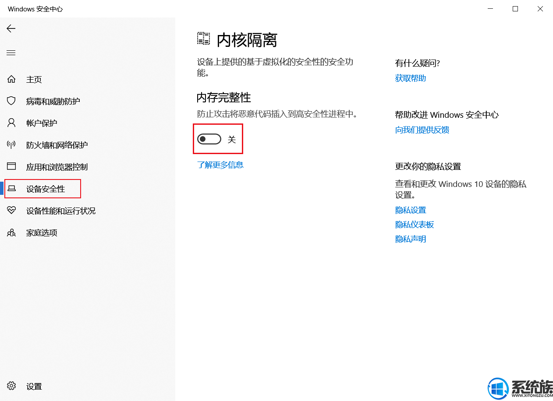Image resolution: width=553 pixels, height=401 pixels.
Task: Click the 更改你的隐私设置 heading
Action: (428, 166)
